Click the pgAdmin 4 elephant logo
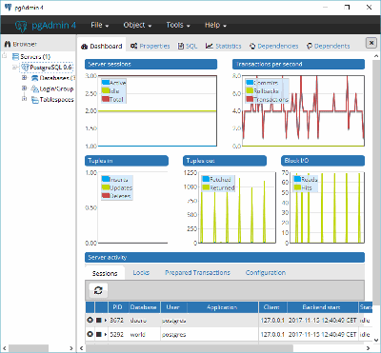The width and height of the screenshot is (381, 353). [21, 26]
